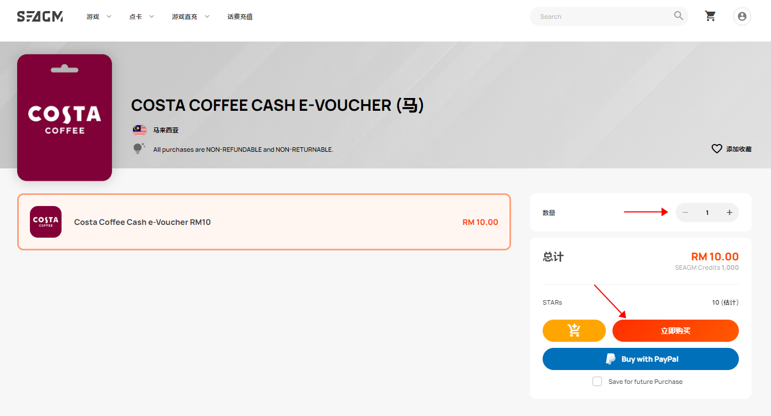Click the heart icon to add to favorites
Image resolution: width=771 pixels, height=416 pixels.
click(717, 149)
